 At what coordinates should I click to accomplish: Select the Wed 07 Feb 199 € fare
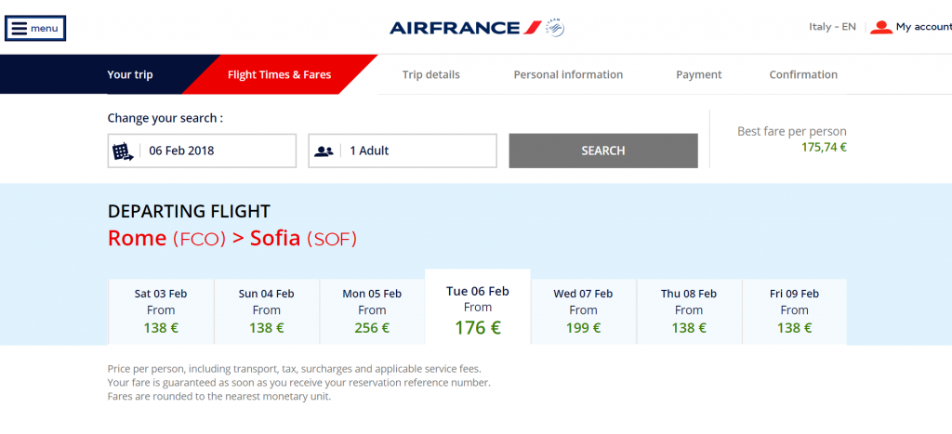coord(584,311)
